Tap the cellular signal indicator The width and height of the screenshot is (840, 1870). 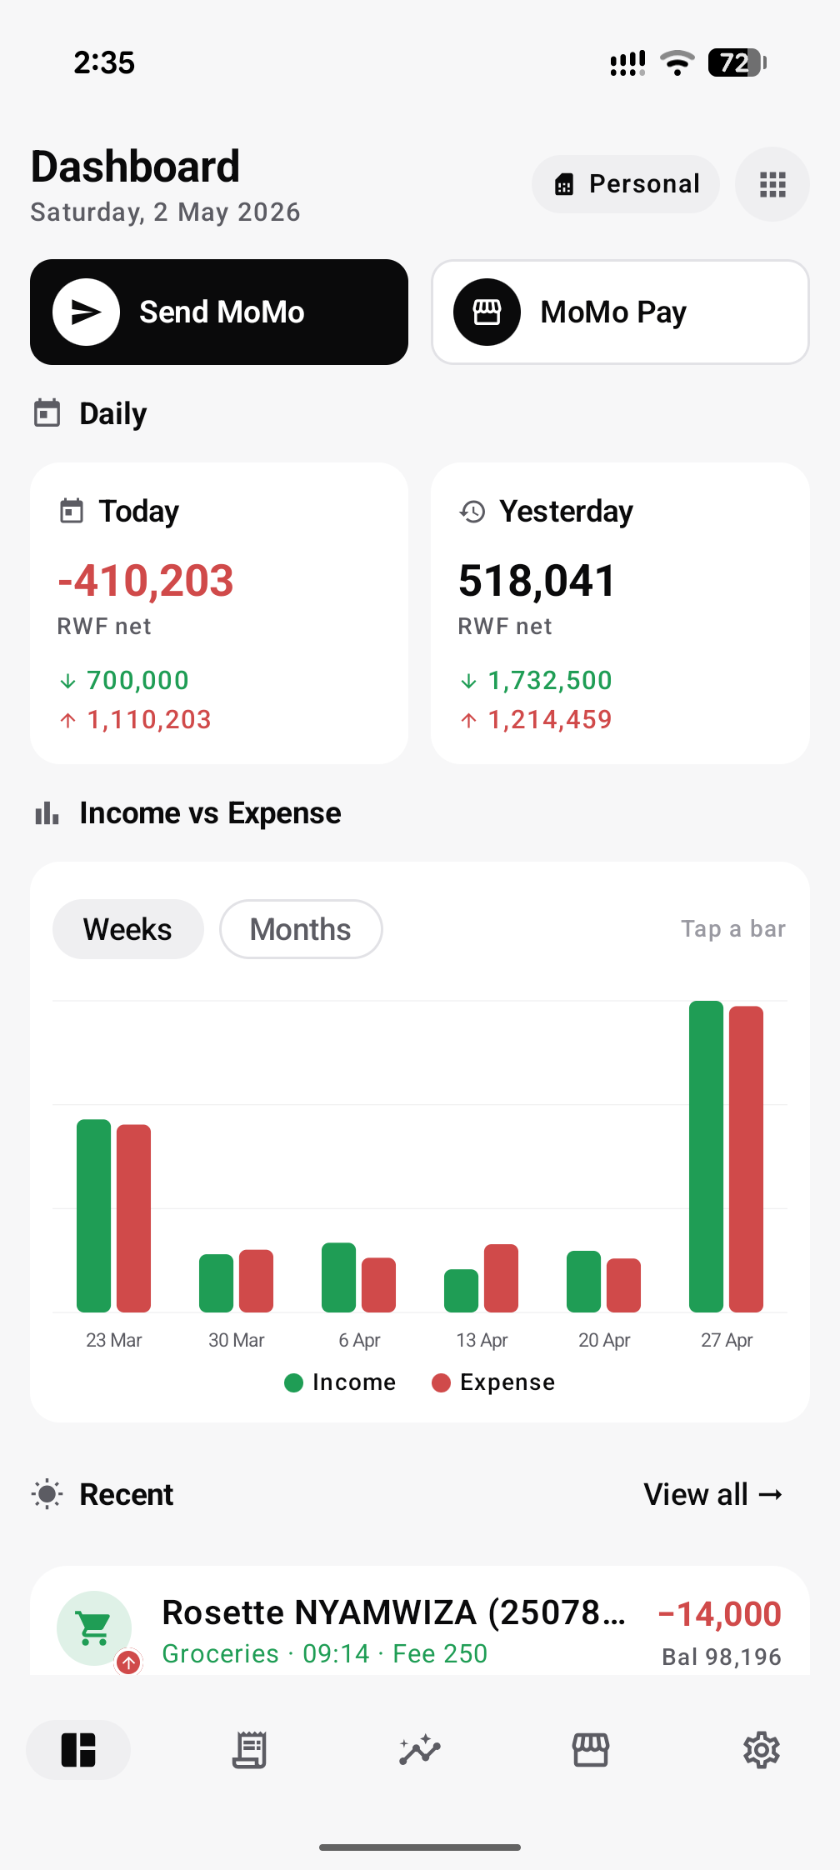click(x=627, y=63)
